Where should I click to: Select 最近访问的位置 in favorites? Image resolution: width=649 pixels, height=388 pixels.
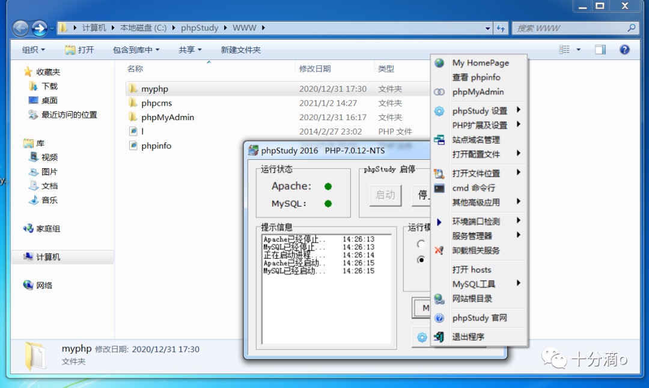69,115
